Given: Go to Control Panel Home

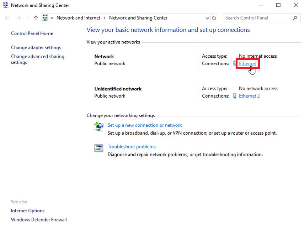Looking at the screenshot, I should [32, 33].
